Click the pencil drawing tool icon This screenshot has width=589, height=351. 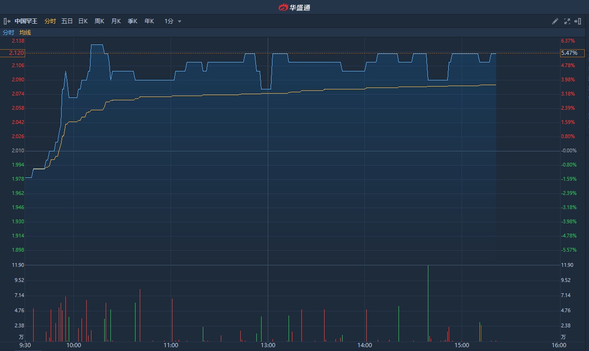tap(555, 21)
